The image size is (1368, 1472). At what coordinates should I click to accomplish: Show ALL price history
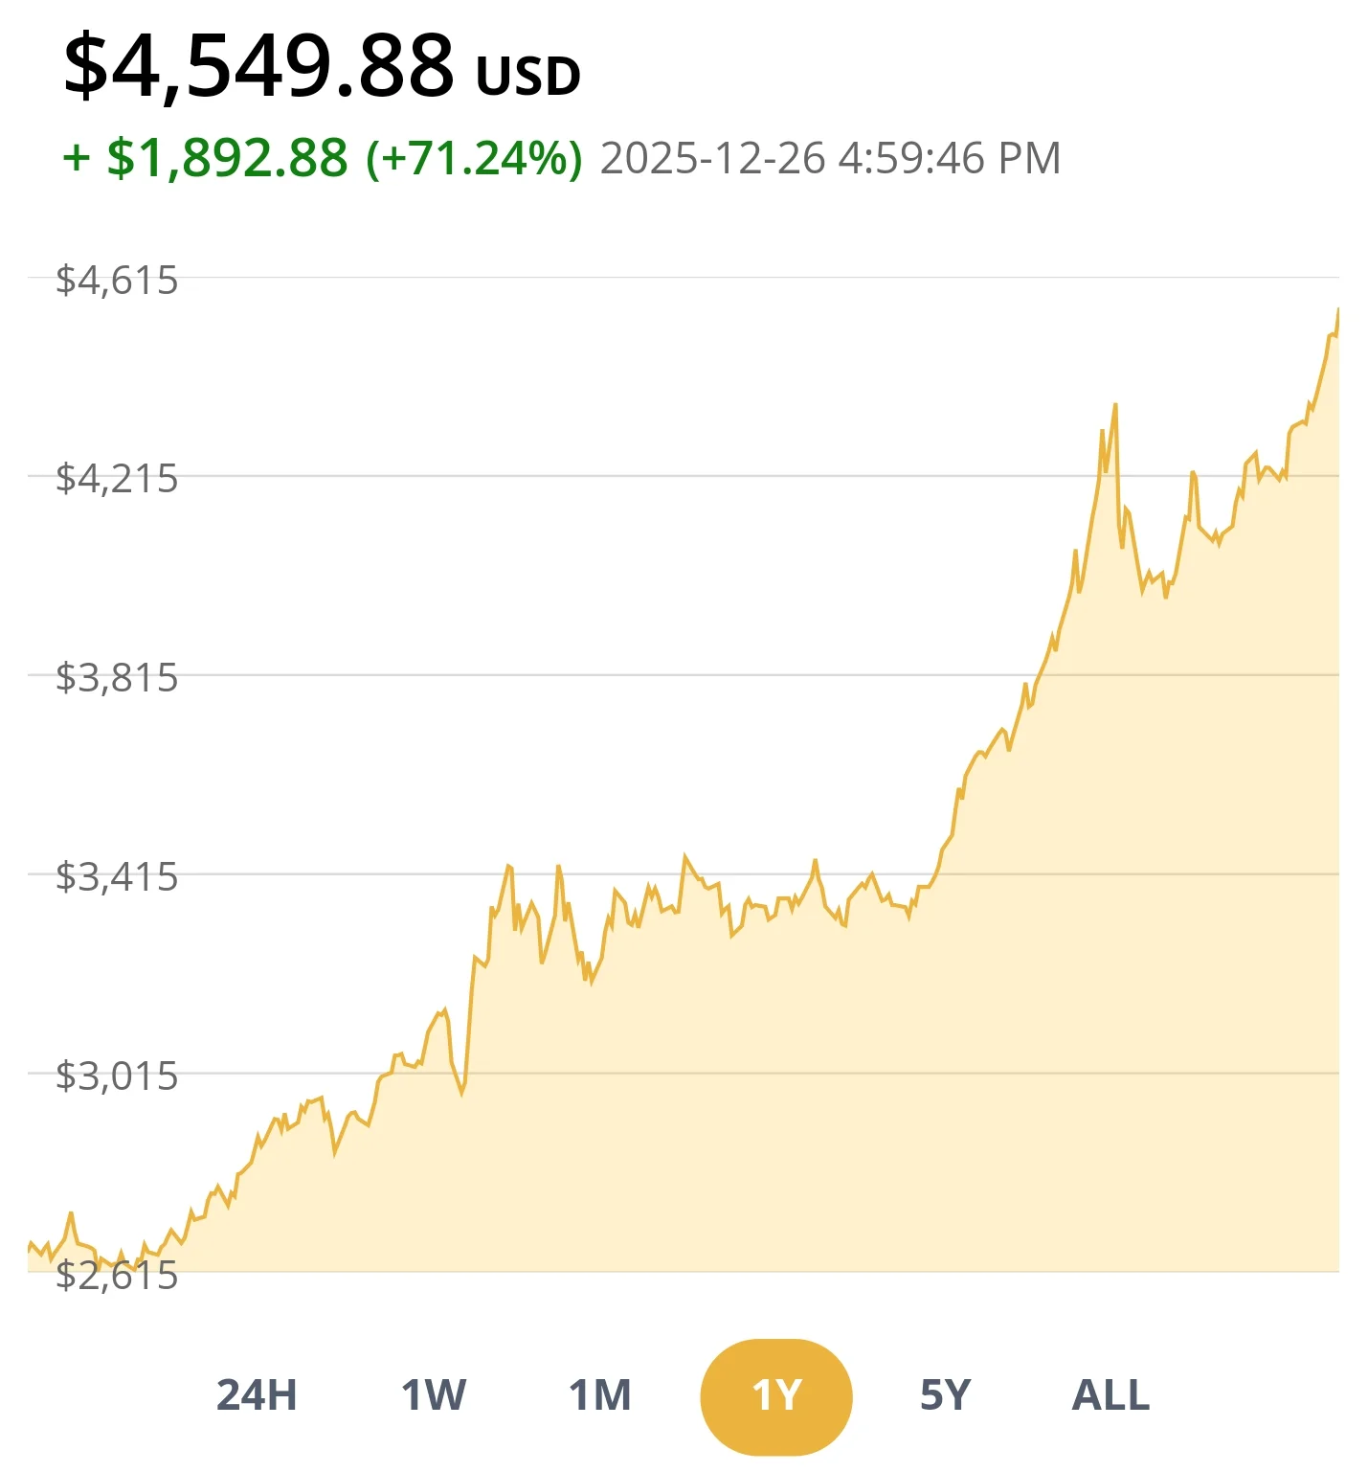(1110, 1395)
